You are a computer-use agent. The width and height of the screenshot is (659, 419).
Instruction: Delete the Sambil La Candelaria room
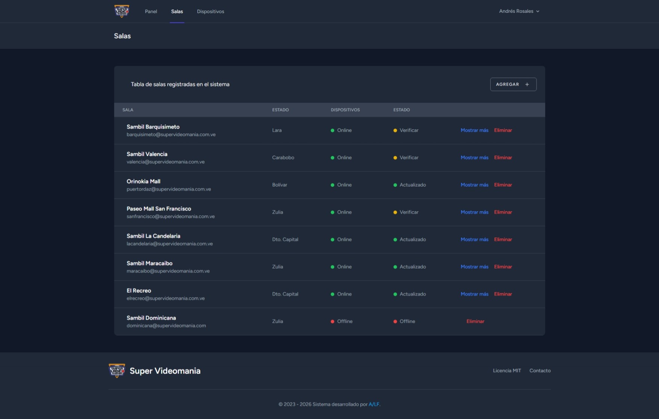(x=503, y=239)
